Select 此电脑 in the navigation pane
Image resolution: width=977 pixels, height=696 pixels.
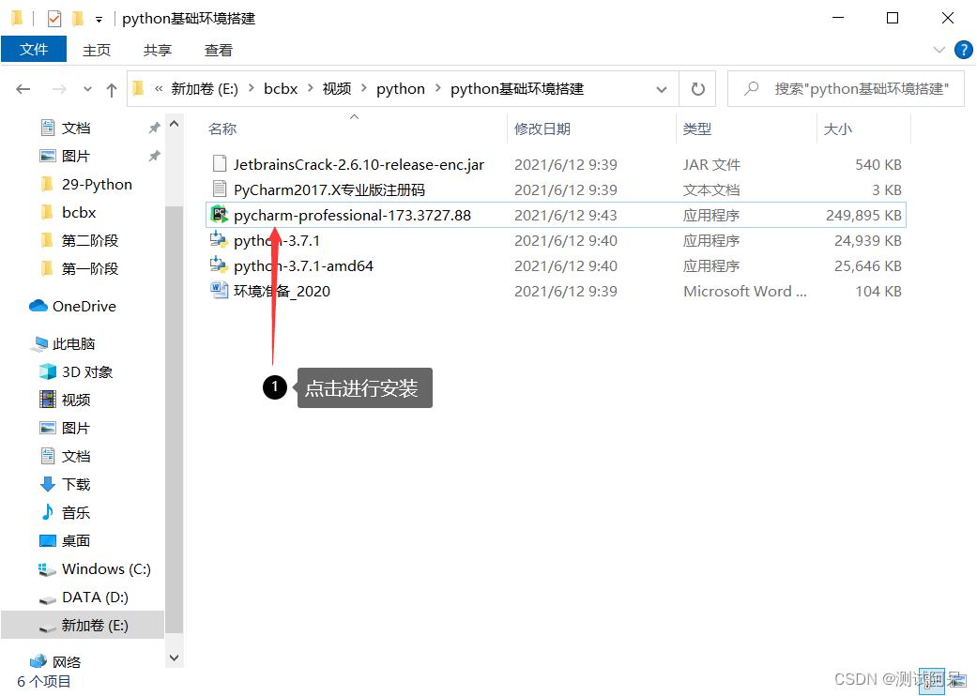click(62, 343)
